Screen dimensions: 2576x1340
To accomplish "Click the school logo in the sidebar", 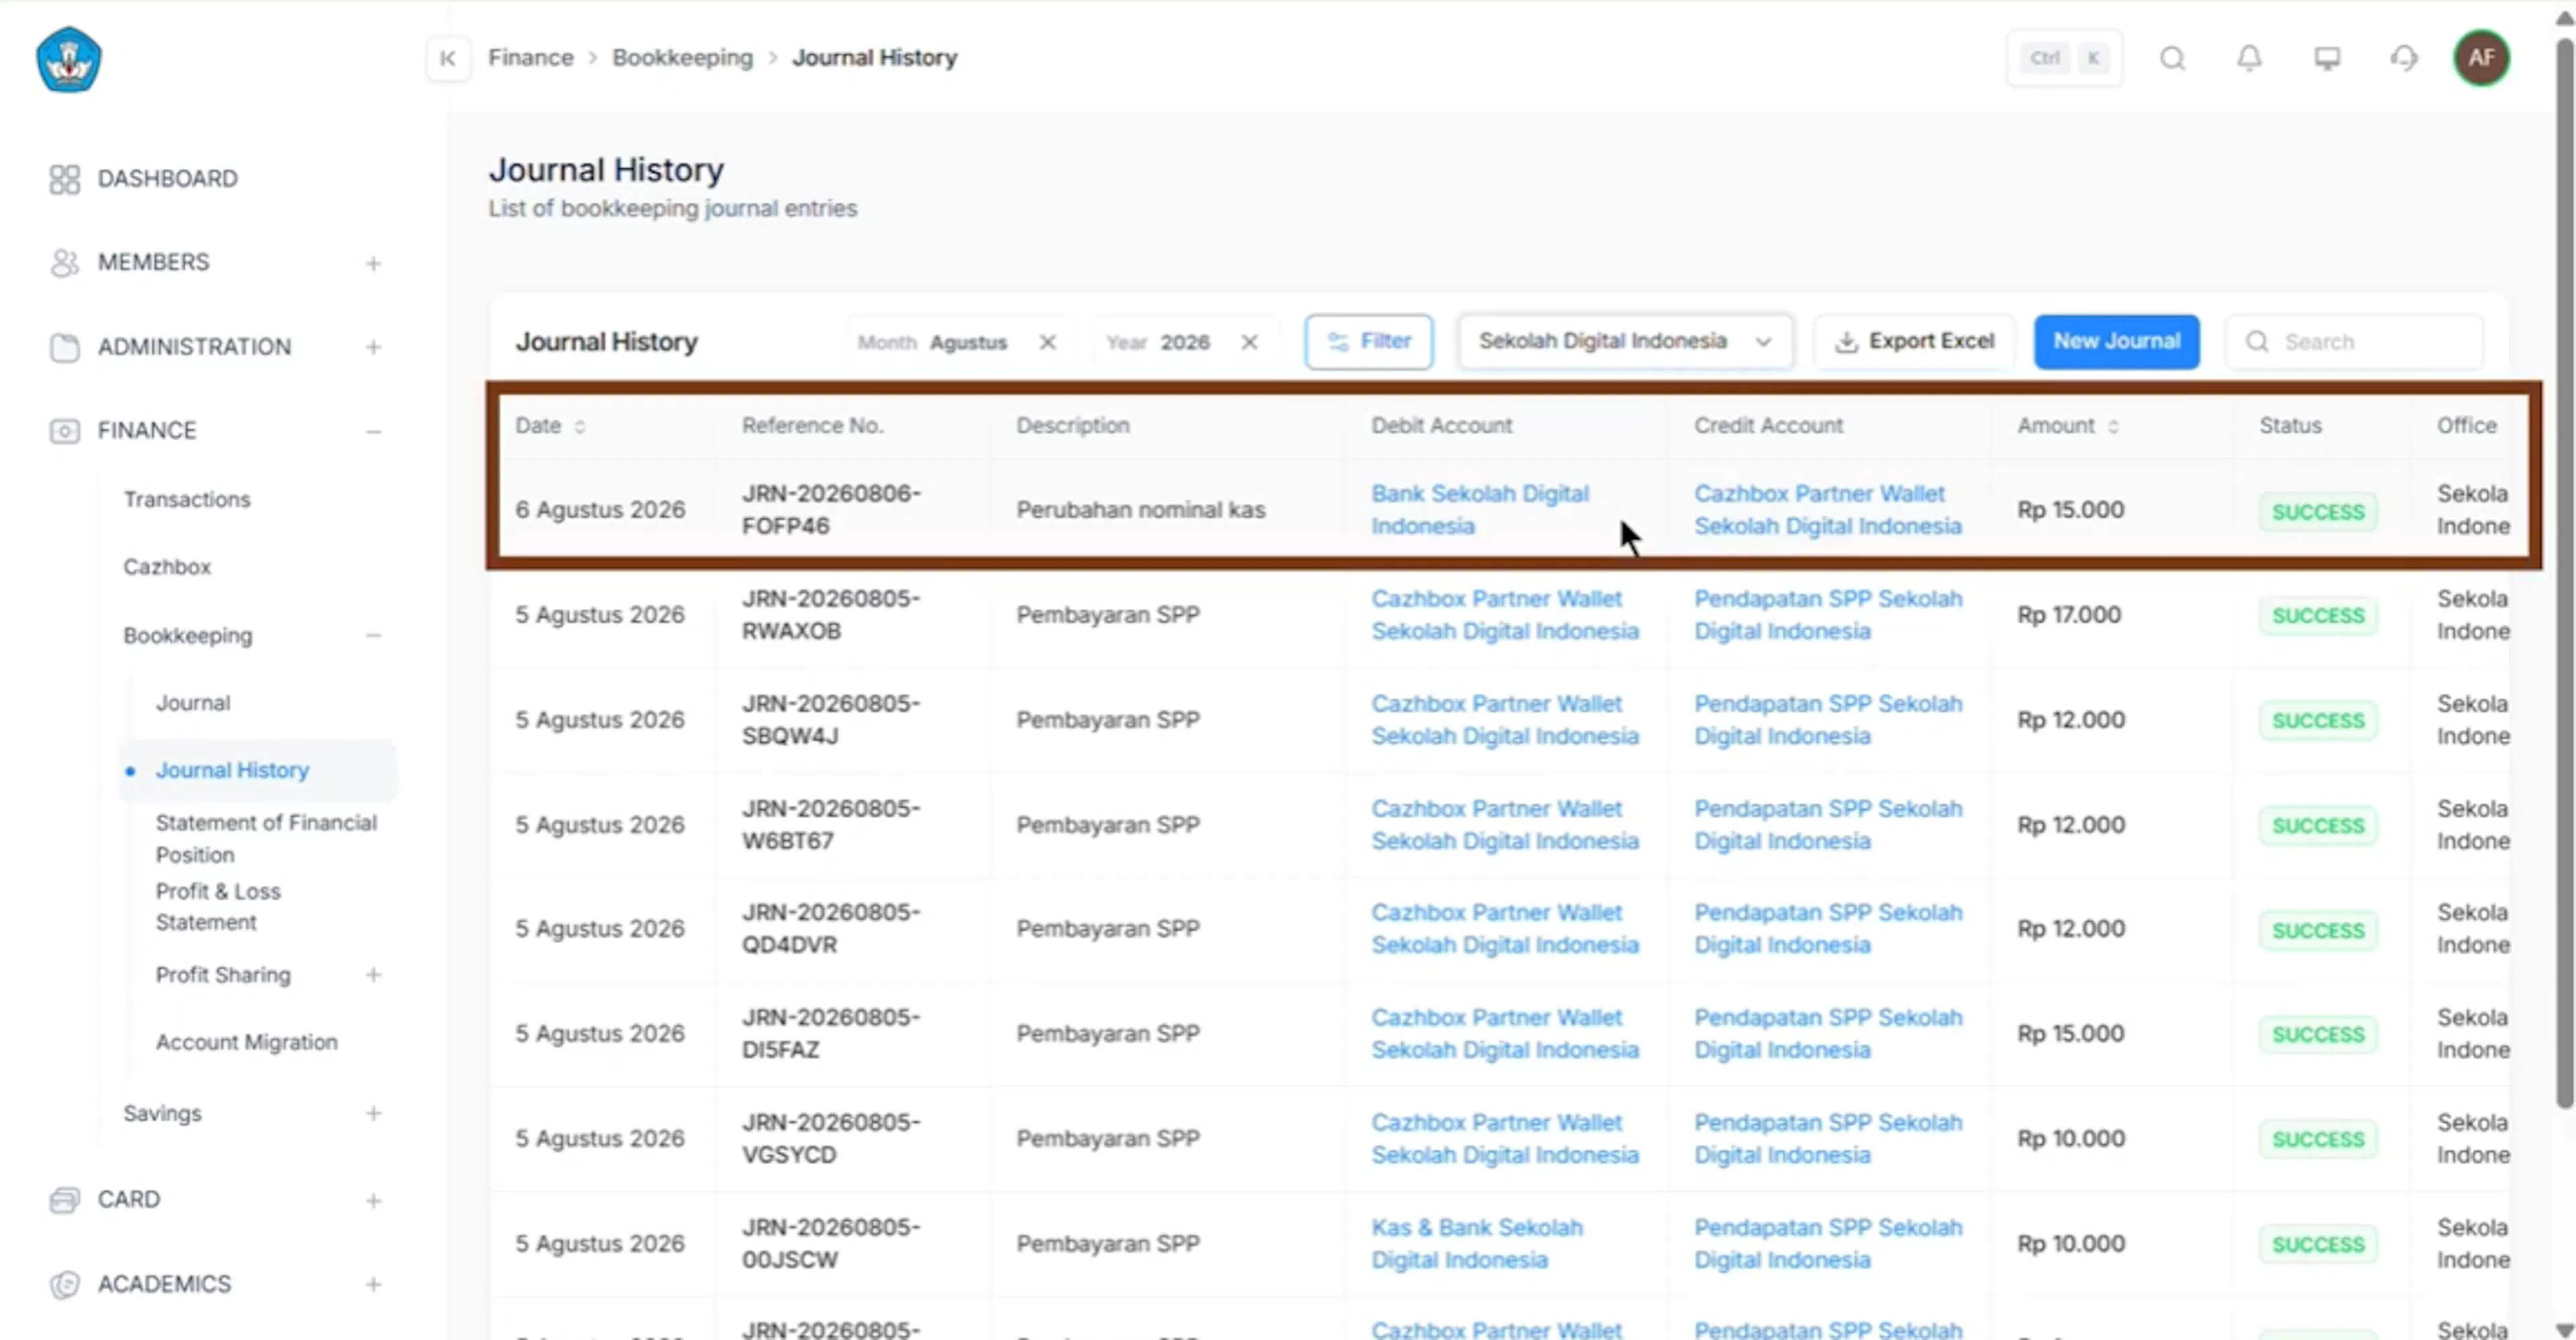I will [x=68, y=60].
